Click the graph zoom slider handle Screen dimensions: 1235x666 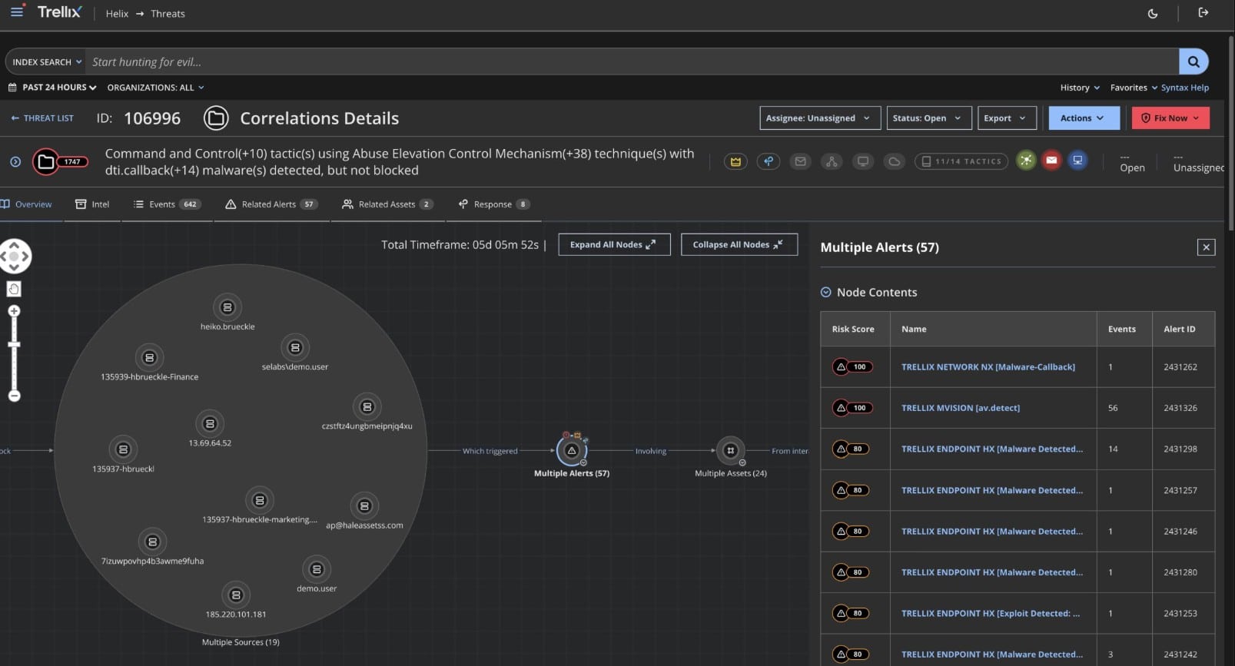point(14,344)
